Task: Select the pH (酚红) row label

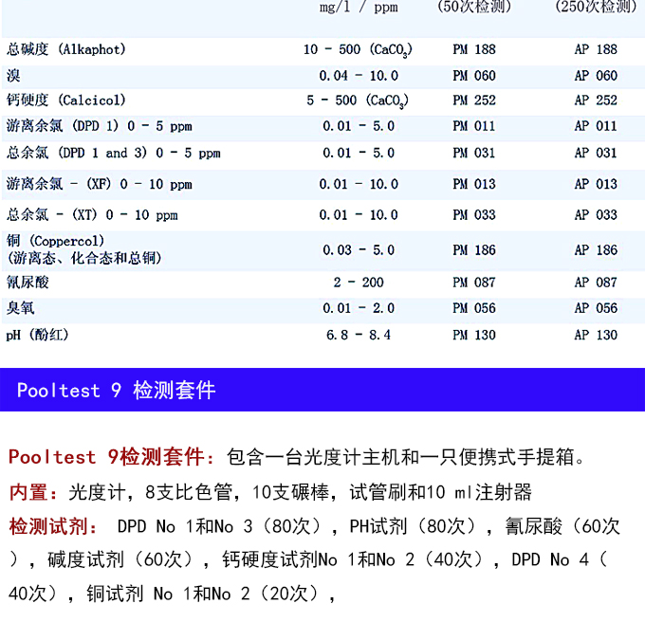Action: pos(38,335)
